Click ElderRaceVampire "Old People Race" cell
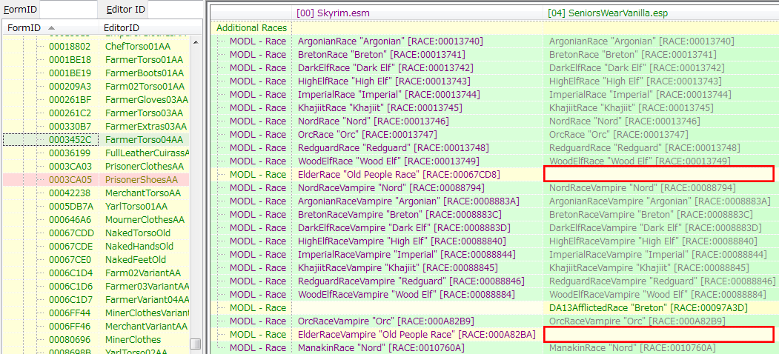 tap(417, 335)
